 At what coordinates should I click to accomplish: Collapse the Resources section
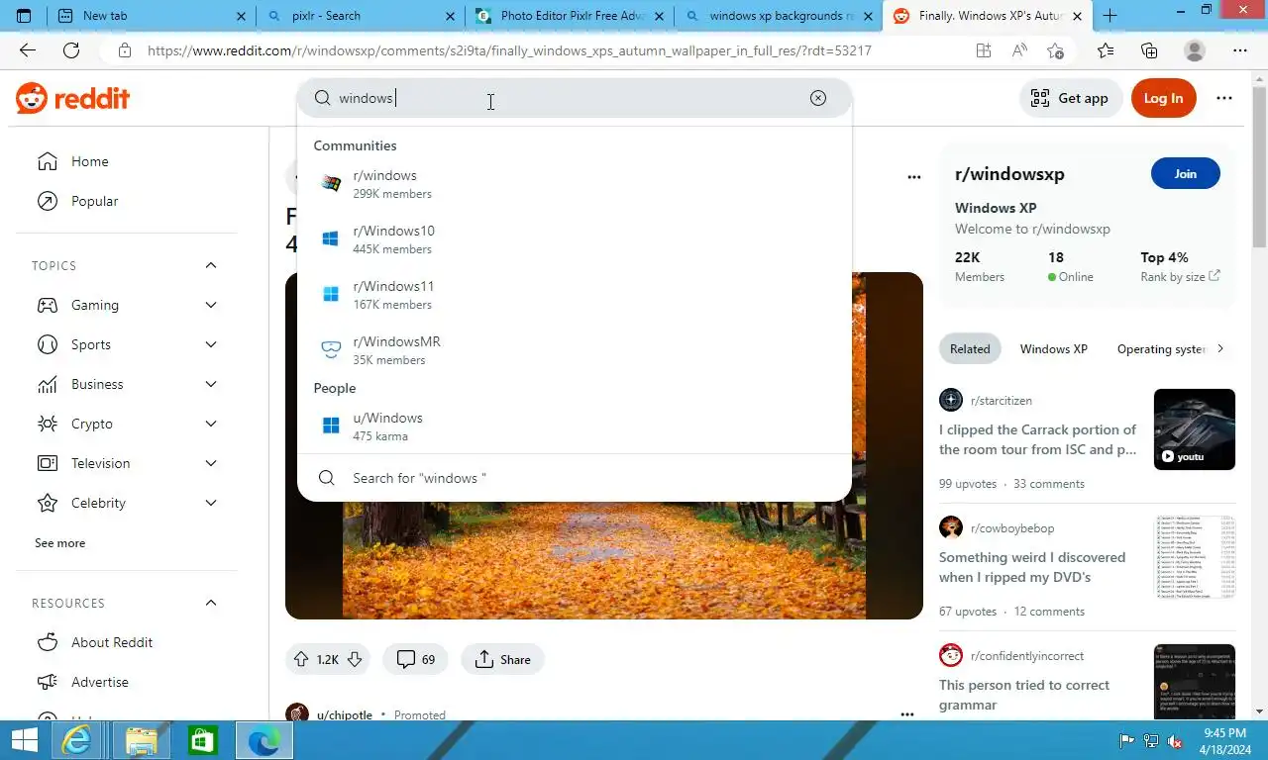pos(211,603)
